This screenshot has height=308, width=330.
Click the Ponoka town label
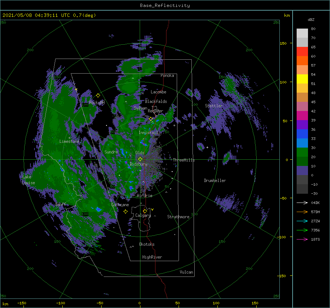click(167, 75)
